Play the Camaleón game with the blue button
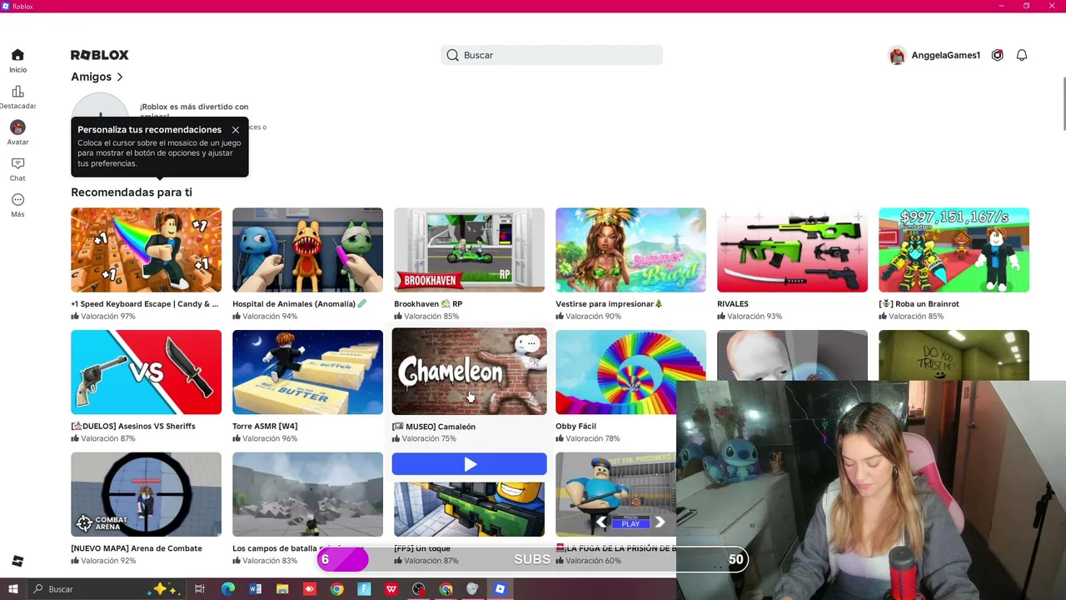 [x=470, y=464]
